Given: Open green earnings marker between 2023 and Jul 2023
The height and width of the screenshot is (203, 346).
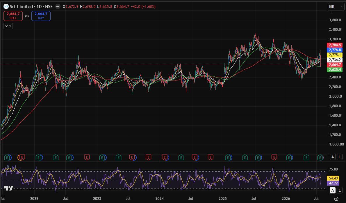Looking at the screenshot, I should [x=119, y=157].
